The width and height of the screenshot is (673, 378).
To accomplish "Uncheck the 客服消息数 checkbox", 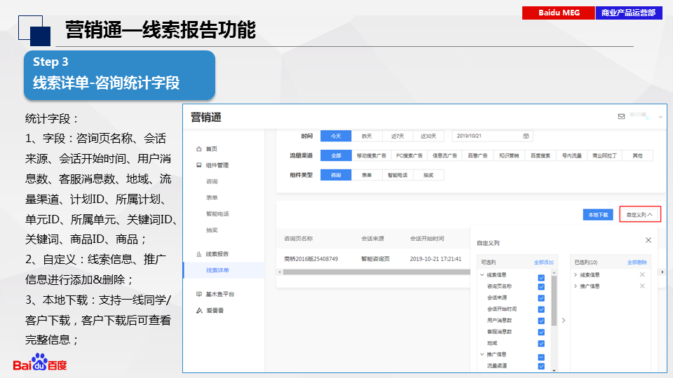I will click(x=541, y=332).
